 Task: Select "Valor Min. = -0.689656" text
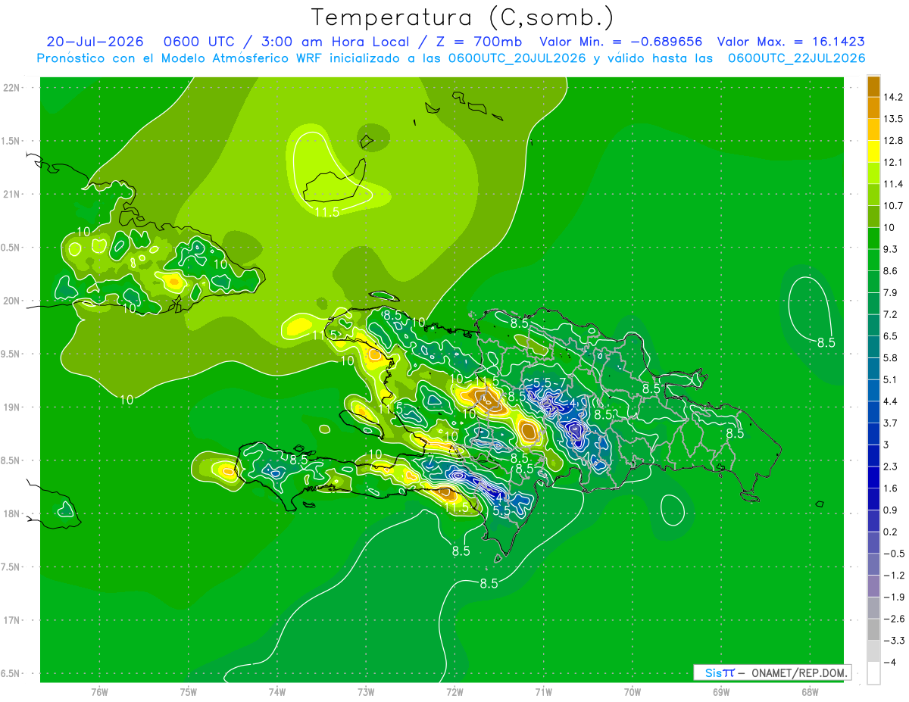(x=620, y=42)
